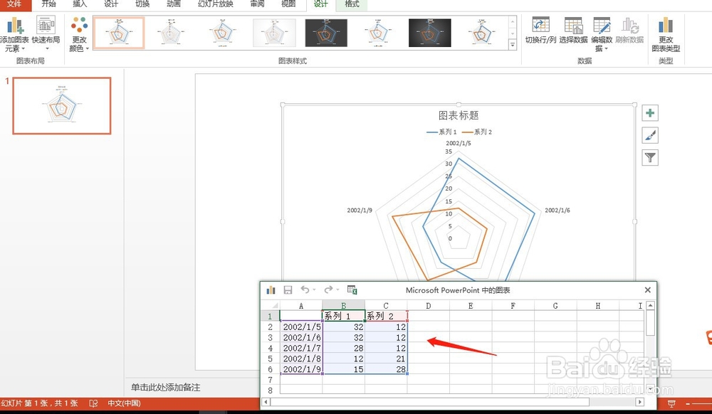Click legend entry 系列 2
This screenshot has height=414, width=712.
coord(477,132)
